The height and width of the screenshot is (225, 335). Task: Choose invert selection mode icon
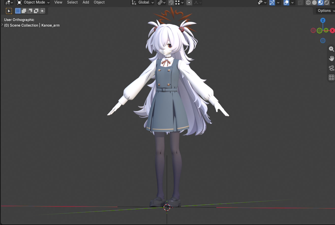pos(36,11)
